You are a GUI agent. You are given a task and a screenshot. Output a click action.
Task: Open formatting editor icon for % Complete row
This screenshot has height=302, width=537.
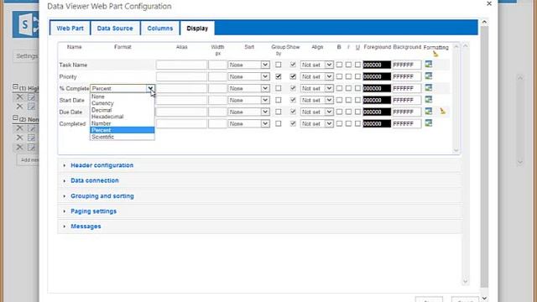428,87
